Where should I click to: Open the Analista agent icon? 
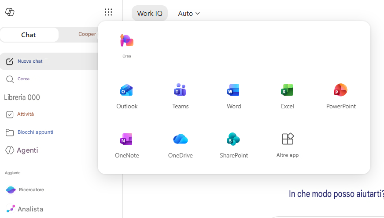[11, 209]
